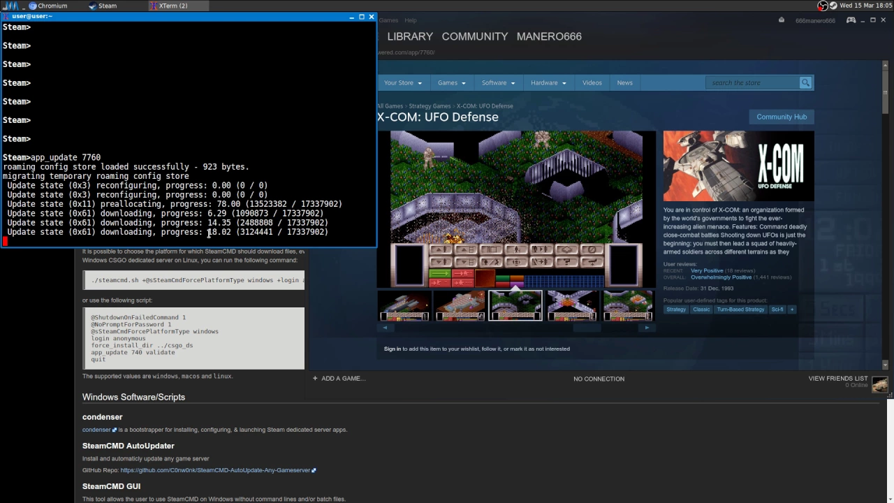The height and width of the screenshot is (503, 894).
Task: Switch to the Steam taskbar entry
Action: point(103,6)
